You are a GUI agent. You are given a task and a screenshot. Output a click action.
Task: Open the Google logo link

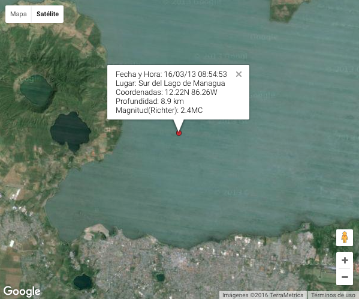pyautogui.click(x=22, y=291)
